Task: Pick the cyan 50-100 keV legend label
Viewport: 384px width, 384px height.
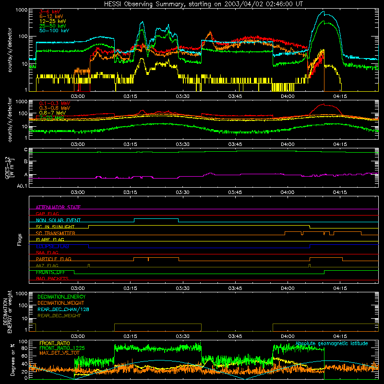Action: pos(54,31)
